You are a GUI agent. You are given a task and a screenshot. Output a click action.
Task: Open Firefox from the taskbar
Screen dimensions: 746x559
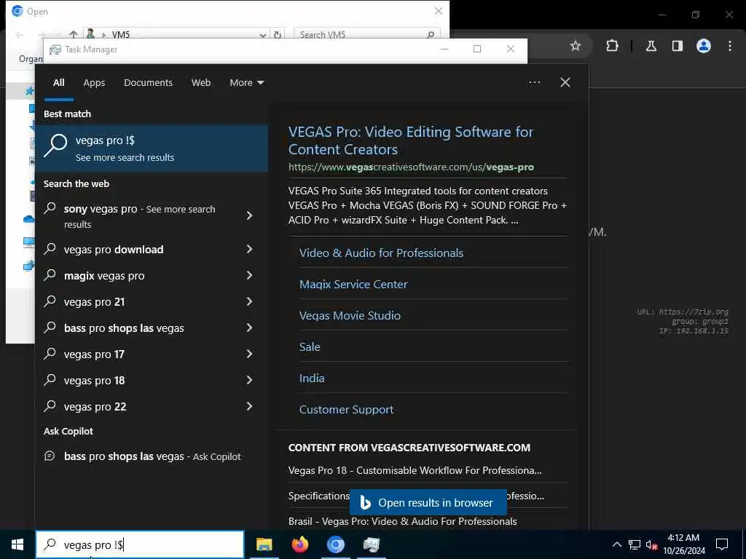[x=299, y=544]
